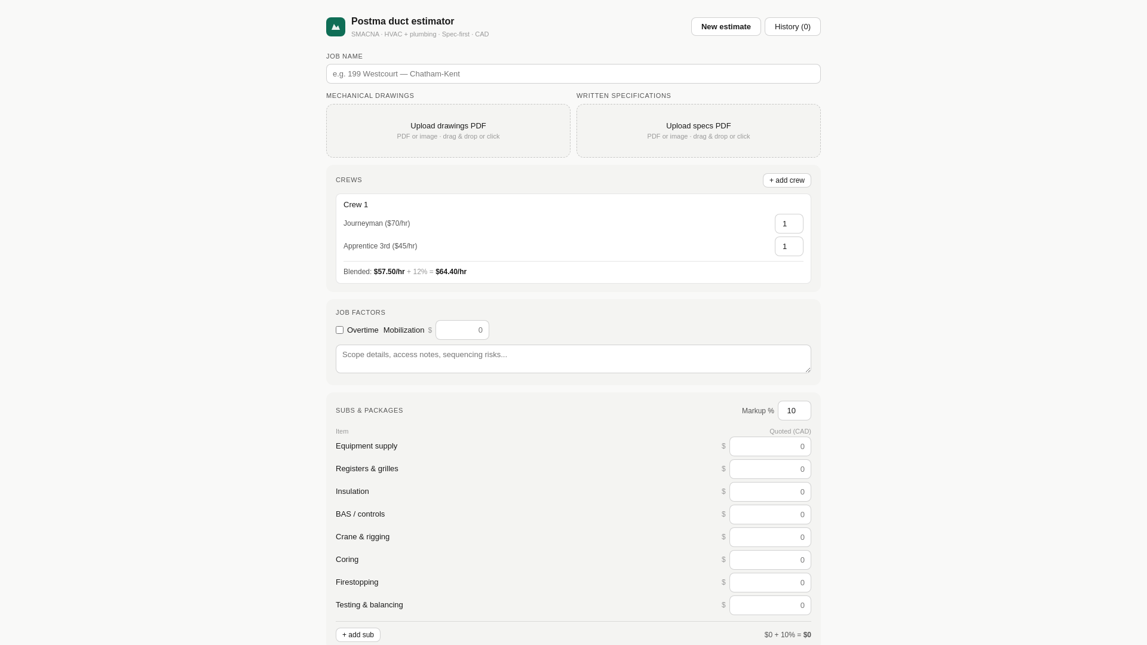Enable the Overtime checkbox

(339, 330)
